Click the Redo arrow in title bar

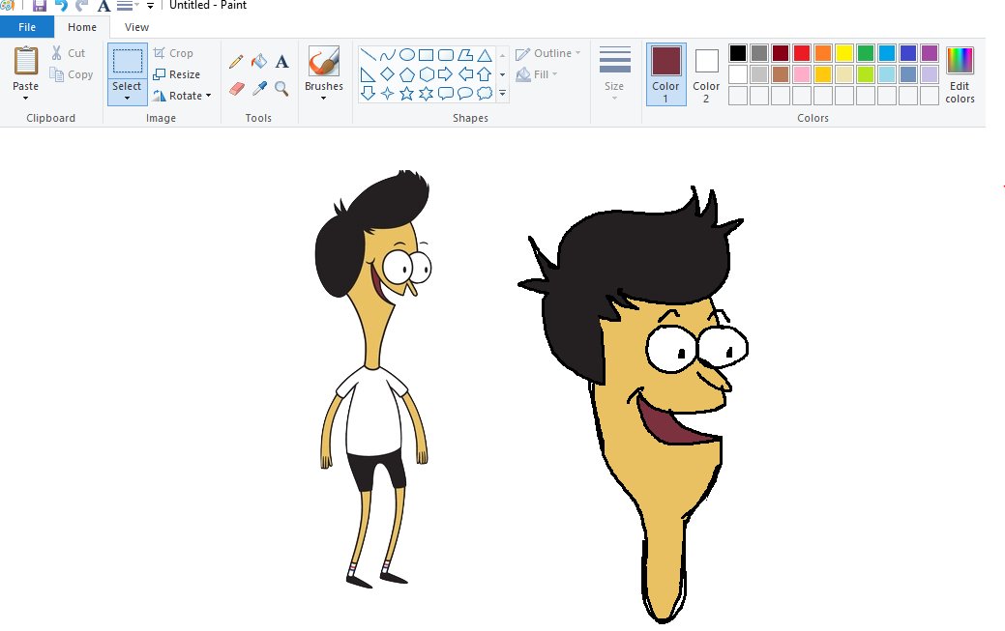[81, 5]
